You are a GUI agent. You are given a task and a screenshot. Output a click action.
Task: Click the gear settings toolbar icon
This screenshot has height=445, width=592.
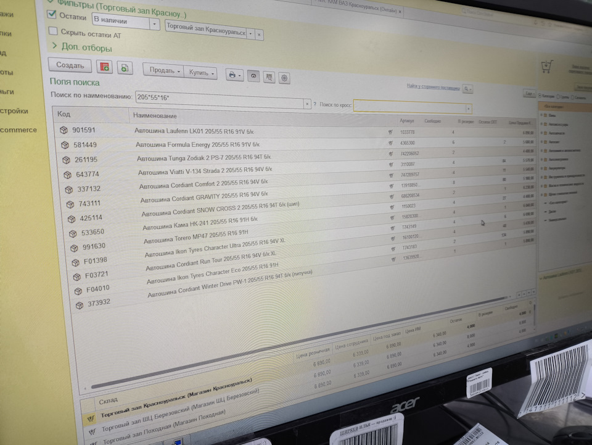pyautogui.click(x=284, y=78)
